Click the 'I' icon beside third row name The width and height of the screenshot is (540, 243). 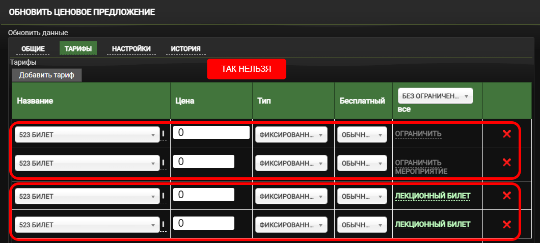tap(164, 196)
